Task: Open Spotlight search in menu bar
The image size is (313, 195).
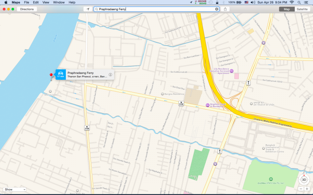Action: pos(299,2)
